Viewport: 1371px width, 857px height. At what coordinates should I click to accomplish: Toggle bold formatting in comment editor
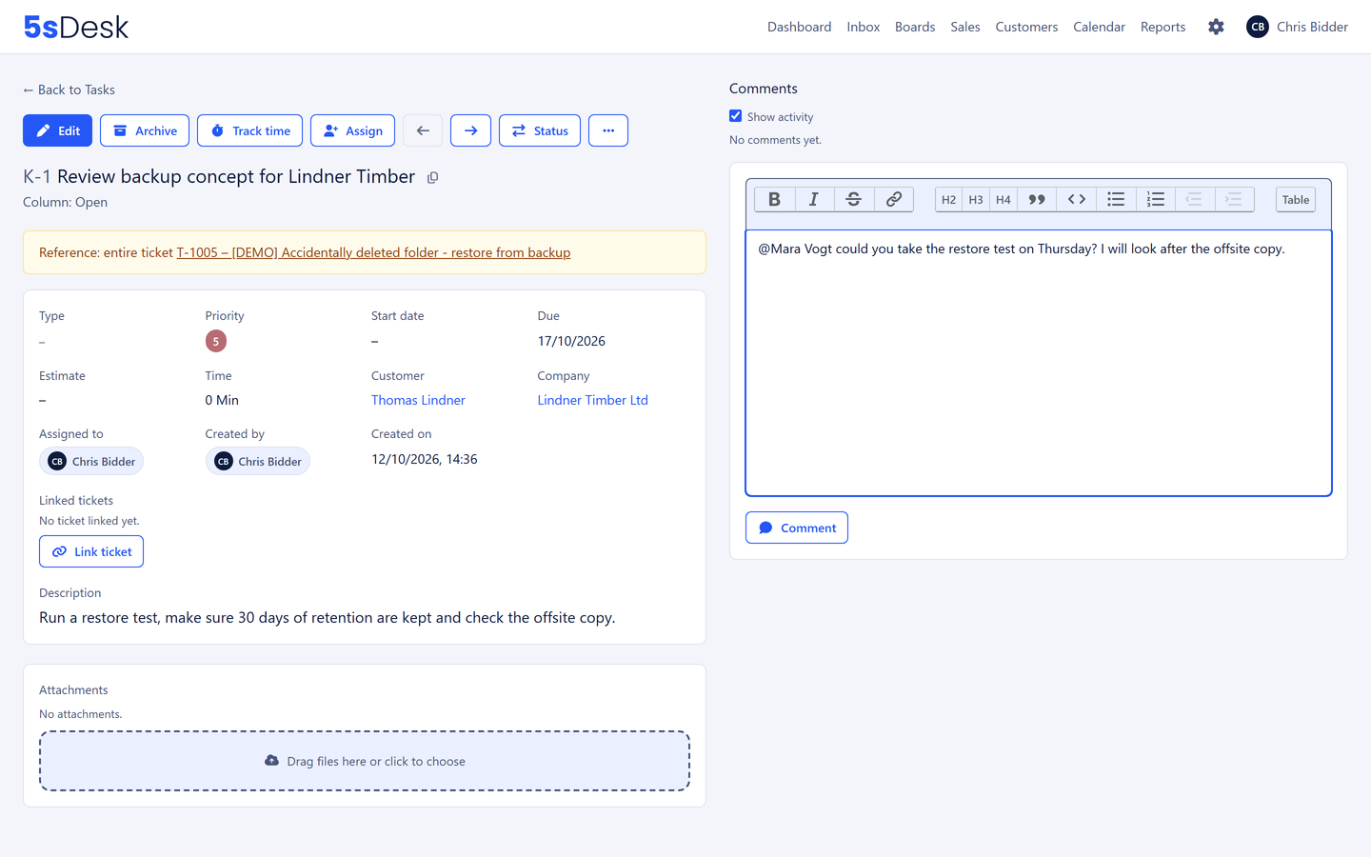[x=774, y=199]
